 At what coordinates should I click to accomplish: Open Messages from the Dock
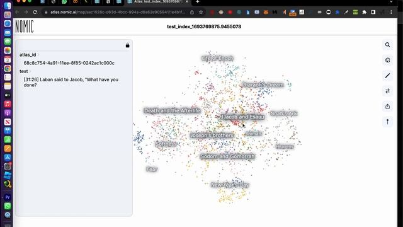pyautogui.click(x=8, y=42)
